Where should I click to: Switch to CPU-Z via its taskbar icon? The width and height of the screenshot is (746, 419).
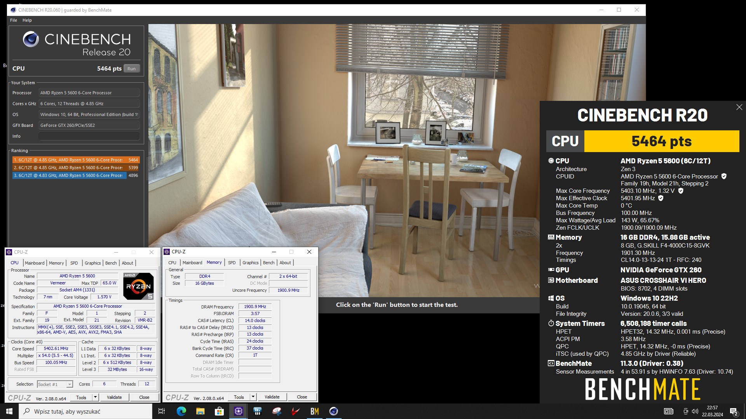coord(239,411)
